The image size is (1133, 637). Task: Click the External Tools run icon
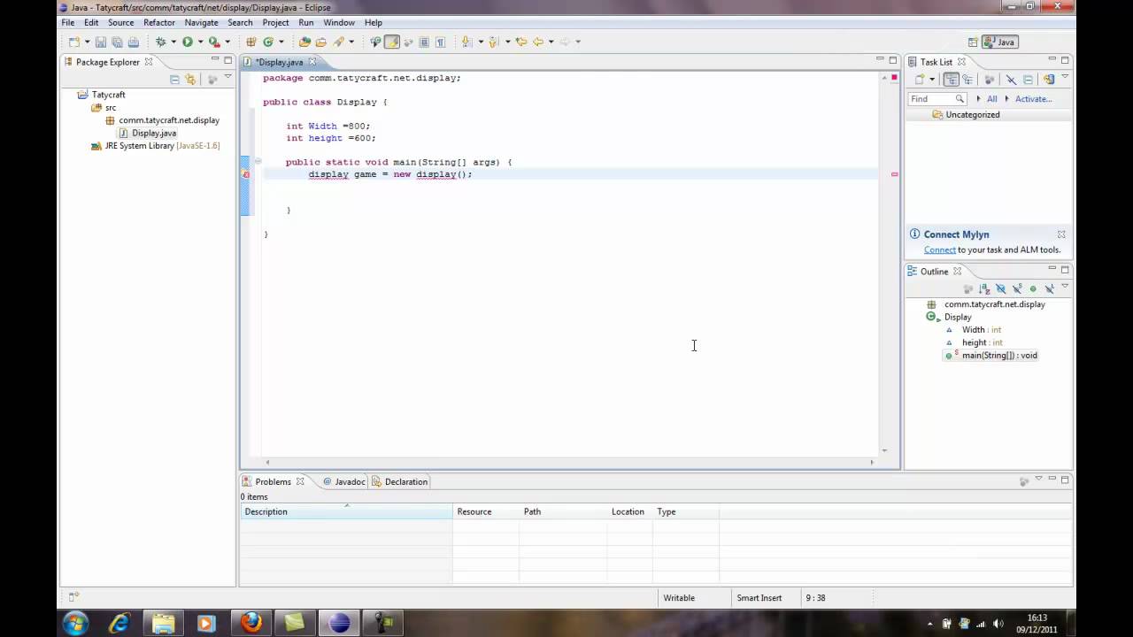click(x=214, y=42)
